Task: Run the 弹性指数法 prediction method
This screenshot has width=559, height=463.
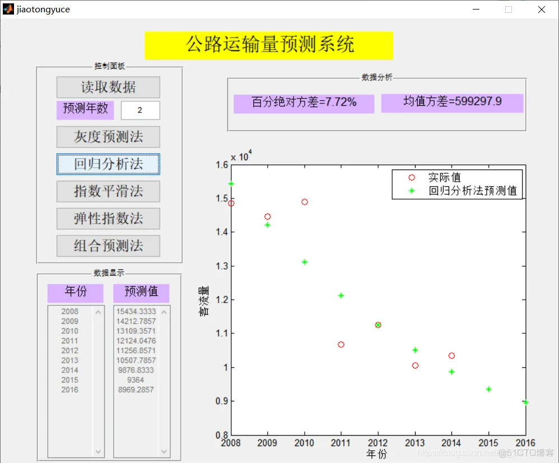Action: click(108, 219)
